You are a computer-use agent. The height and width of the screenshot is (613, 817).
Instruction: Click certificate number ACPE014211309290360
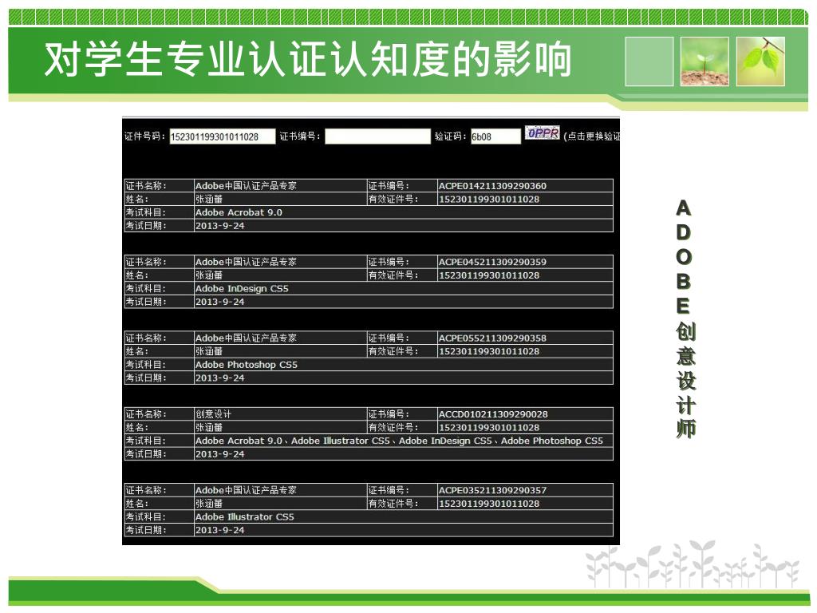coord(492,185)
